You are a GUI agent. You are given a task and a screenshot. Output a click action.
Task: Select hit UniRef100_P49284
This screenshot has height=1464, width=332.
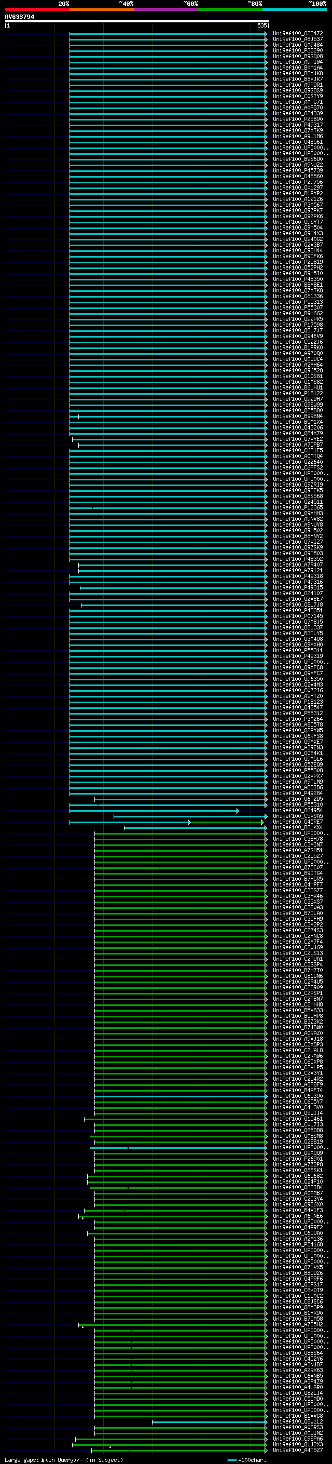pos(297,794)
